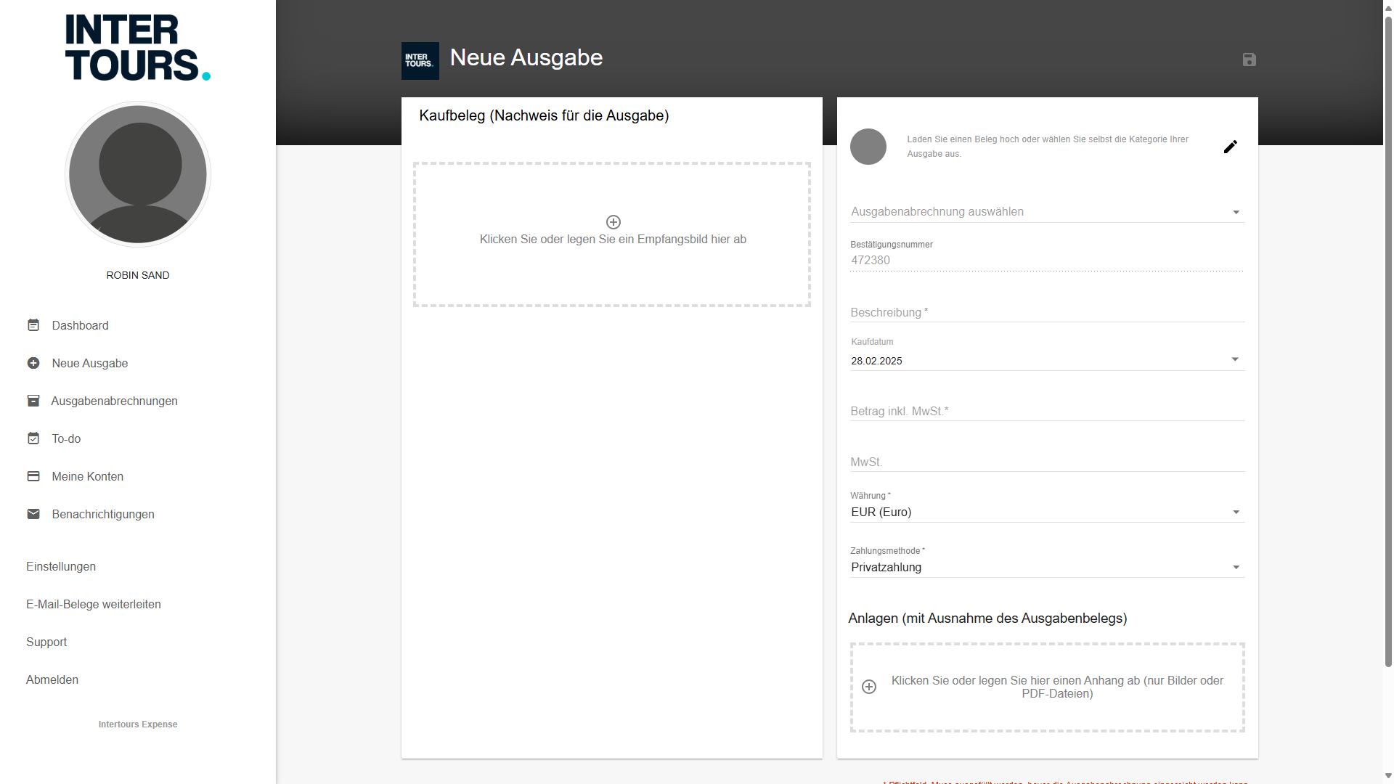Expand the Kaufdatum date picker

[1234, 360]
